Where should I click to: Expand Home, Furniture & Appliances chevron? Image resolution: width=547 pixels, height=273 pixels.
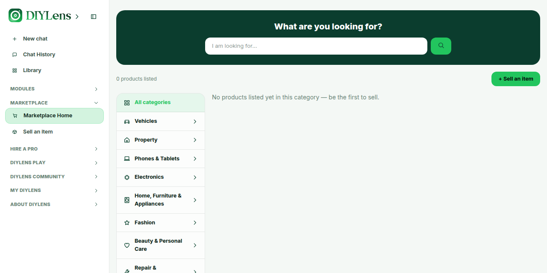[x=195, y=200]
